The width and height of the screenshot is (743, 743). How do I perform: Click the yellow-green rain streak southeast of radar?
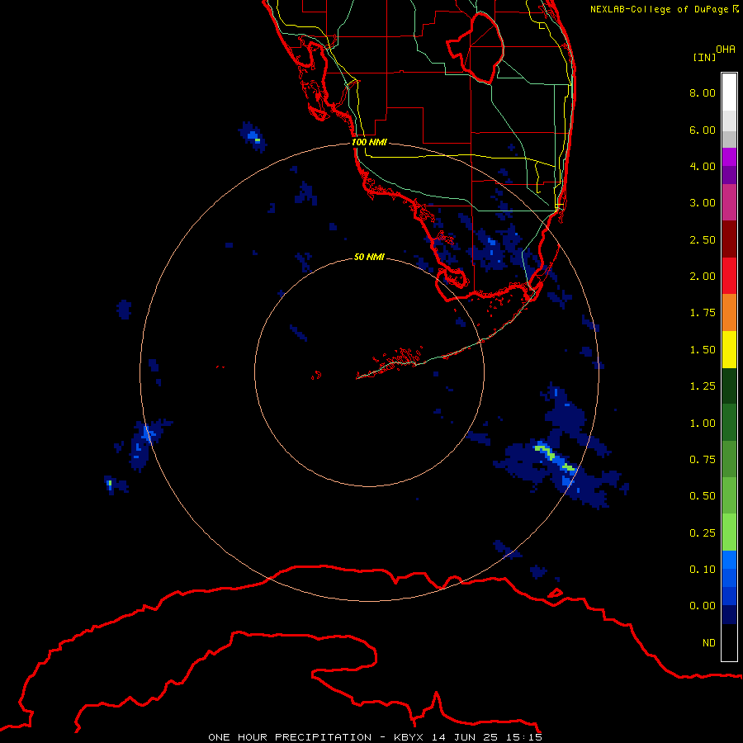point(553,457)
